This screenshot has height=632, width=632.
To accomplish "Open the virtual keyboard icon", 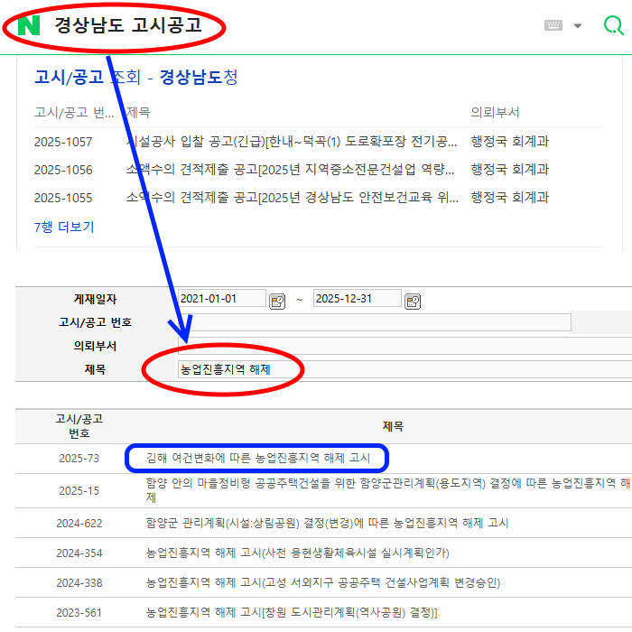I will [x=553, y=26].
